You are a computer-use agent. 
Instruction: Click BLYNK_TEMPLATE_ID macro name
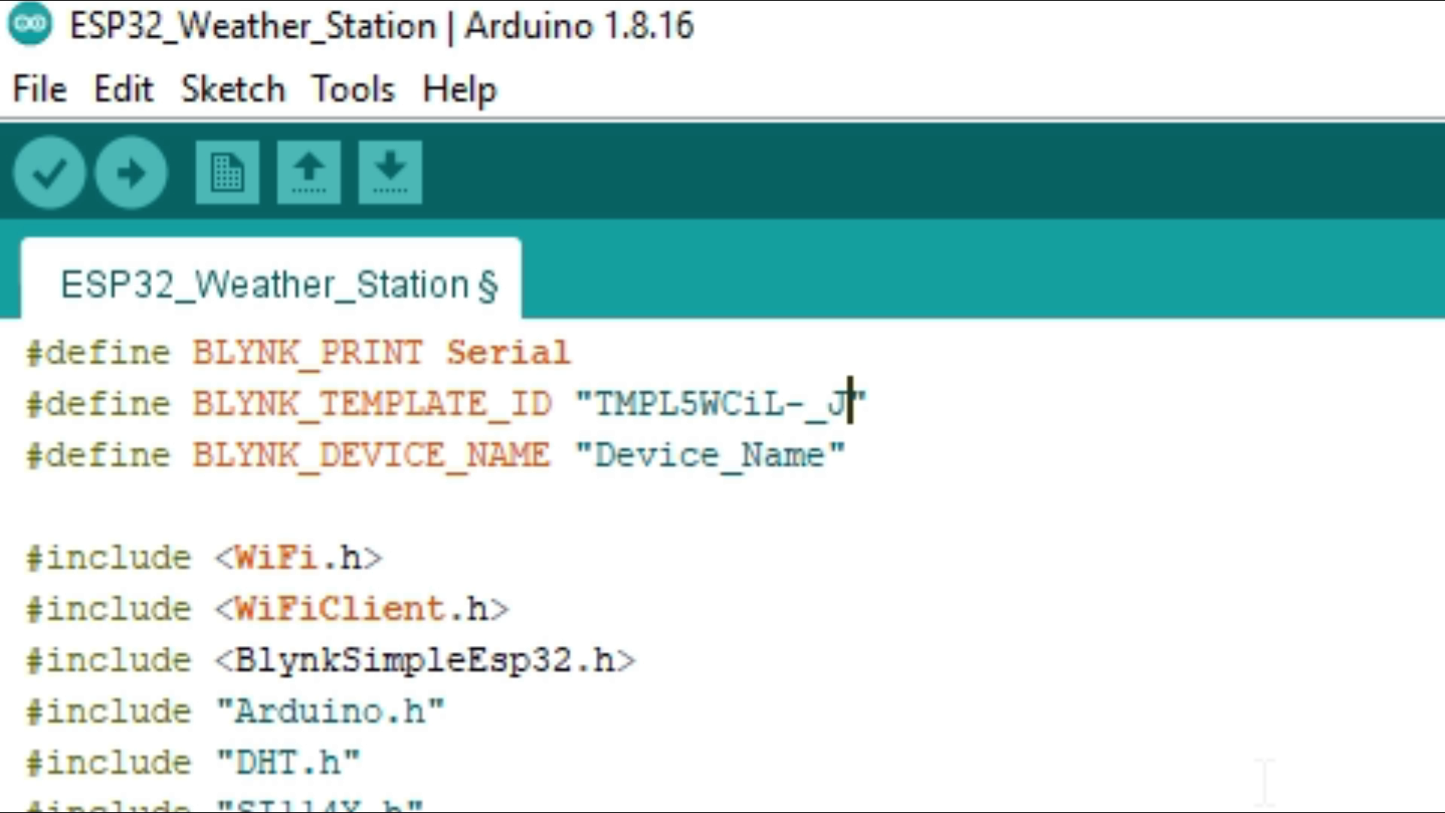coord(372,404)
